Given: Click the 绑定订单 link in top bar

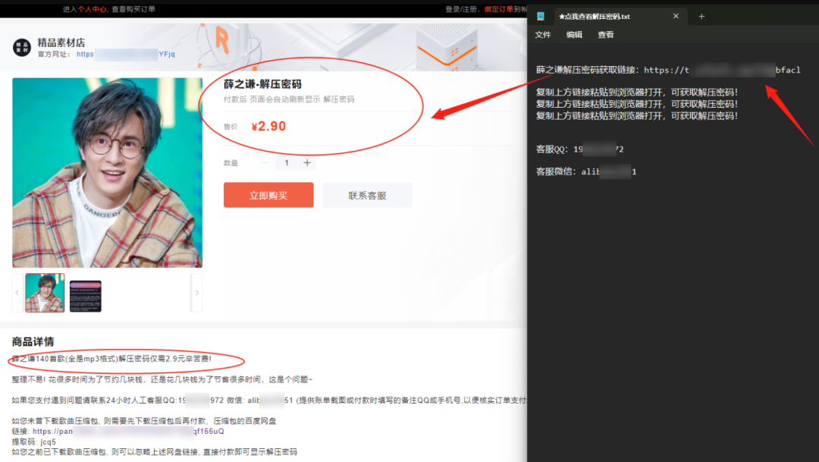Looking at the screenshot, I should coord(498,9).
